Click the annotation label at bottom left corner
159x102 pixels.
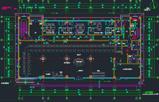5,83
